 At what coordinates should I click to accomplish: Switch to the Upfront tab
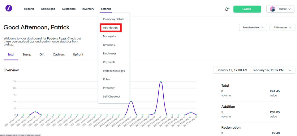click(78, 55)
